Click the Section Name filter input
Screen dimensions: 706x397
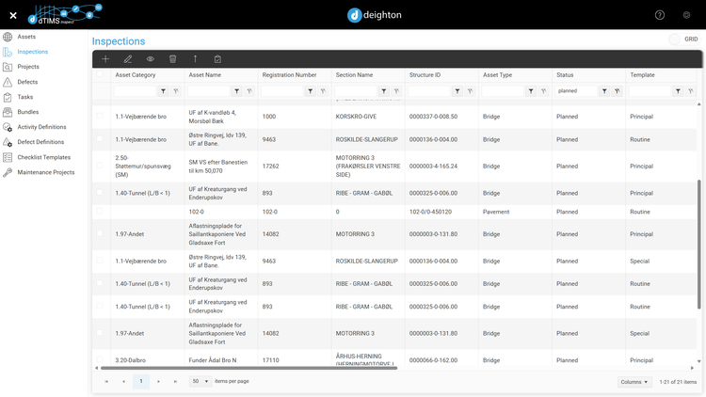pyautogui.click(x=356, y=91)
